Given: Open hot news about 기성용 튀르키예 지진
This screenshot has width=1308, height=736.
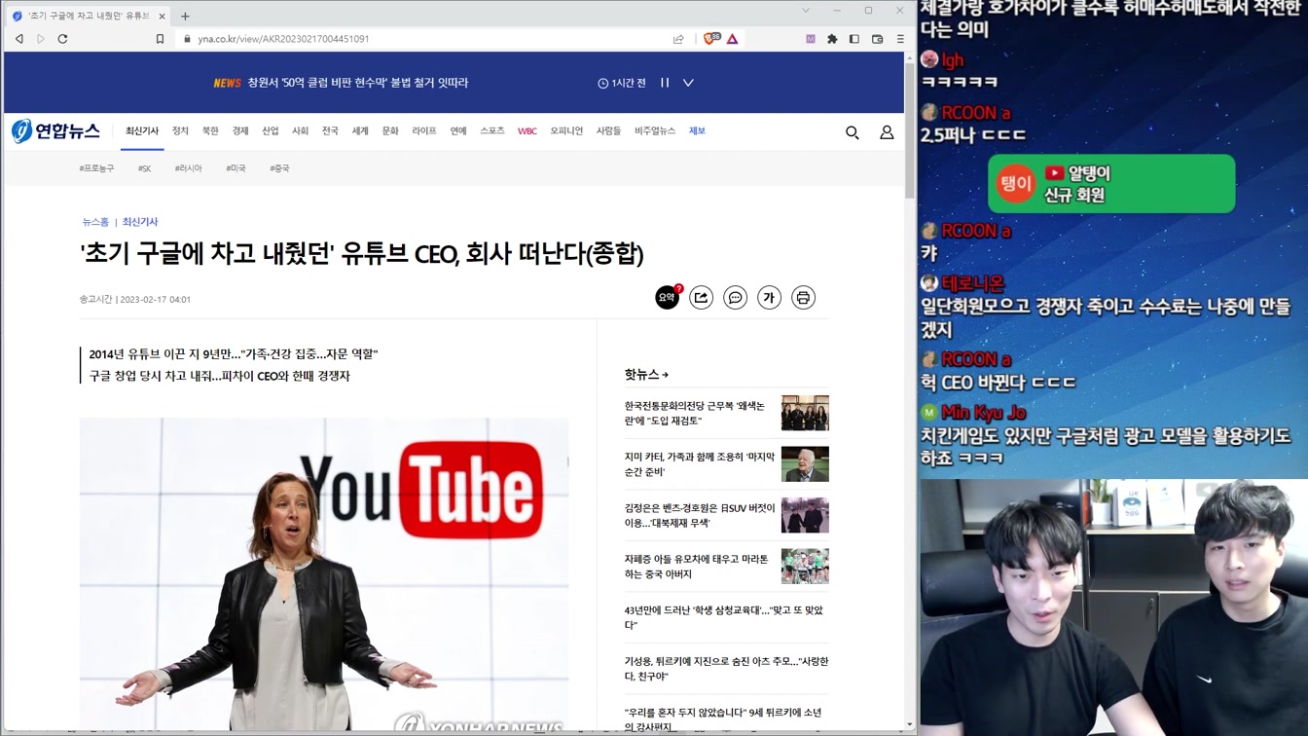Looking at the screenshot, I should click(726, 668).
